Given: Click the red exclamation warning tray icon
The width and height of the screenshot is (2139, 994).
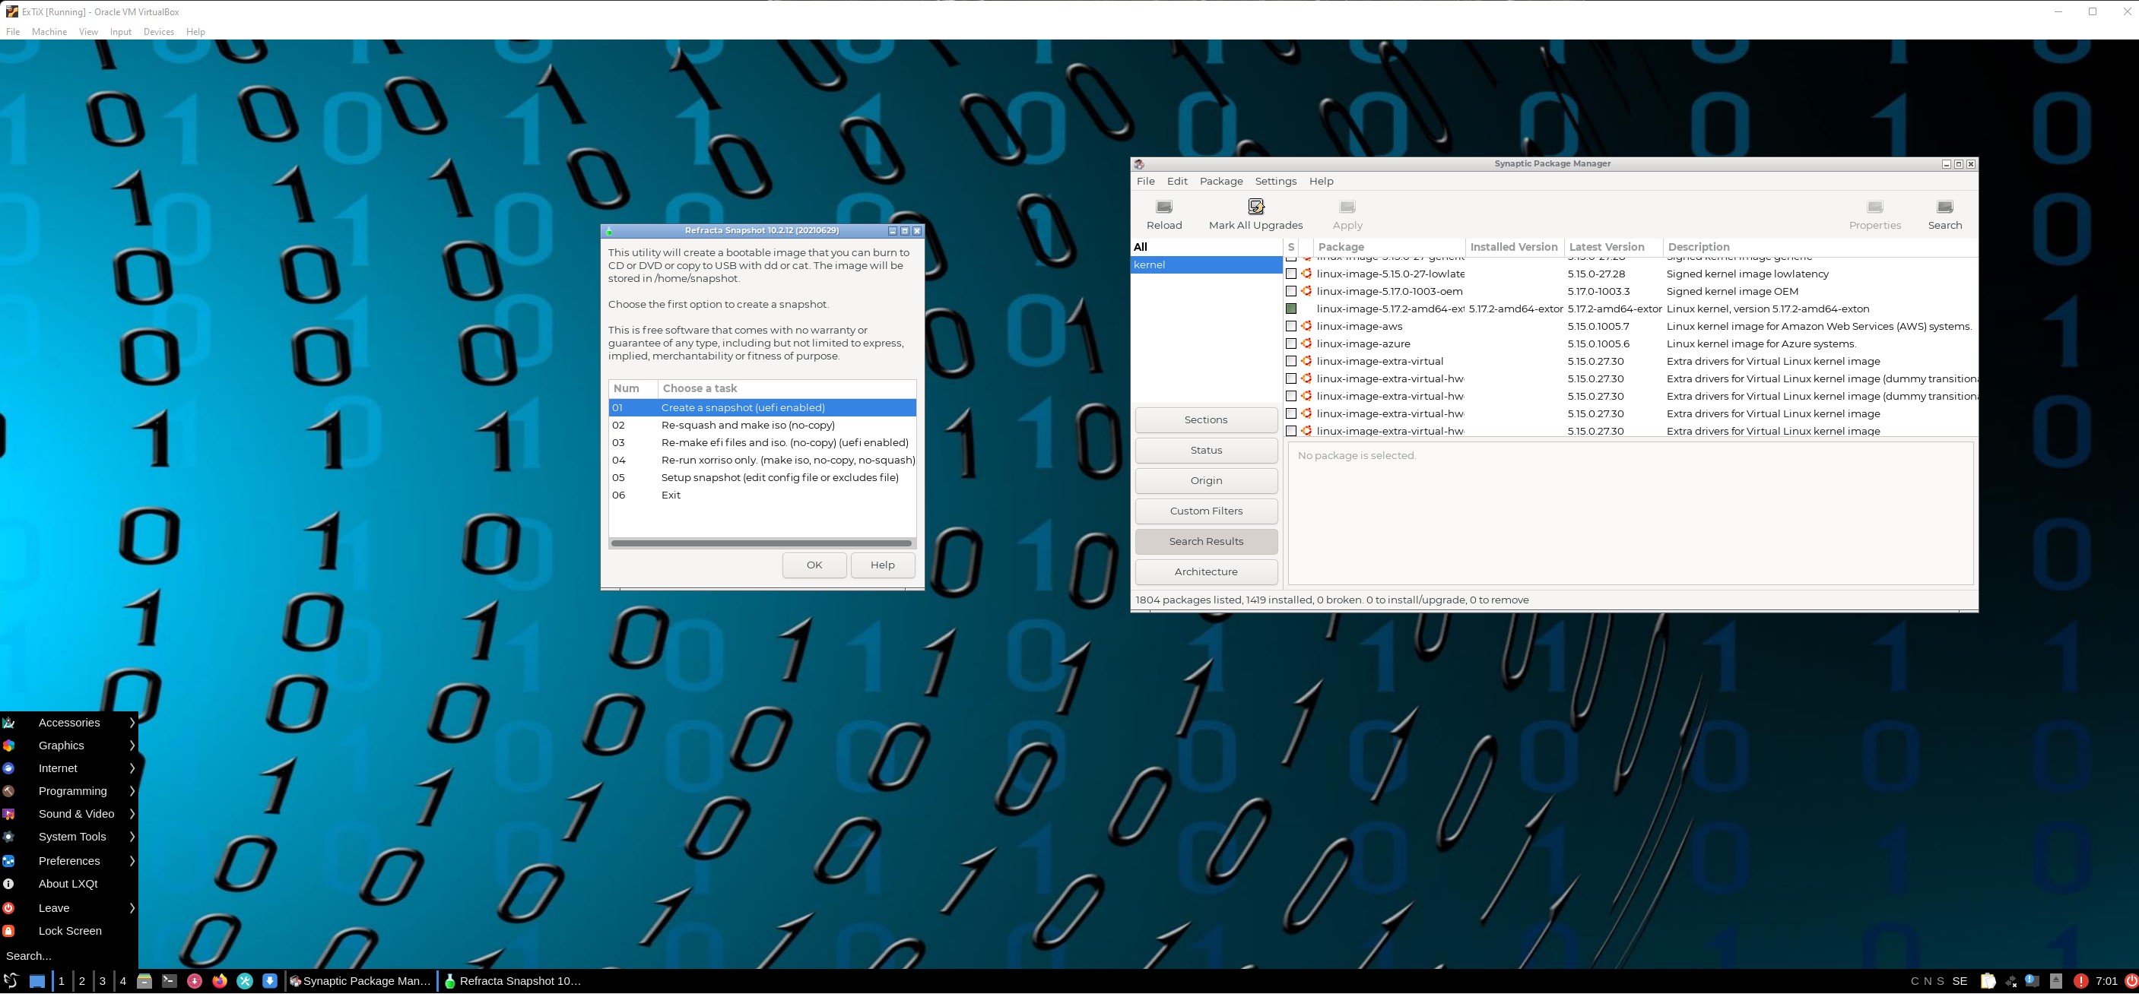Looking at the screenshot, I should click(x=2081, y=981).
